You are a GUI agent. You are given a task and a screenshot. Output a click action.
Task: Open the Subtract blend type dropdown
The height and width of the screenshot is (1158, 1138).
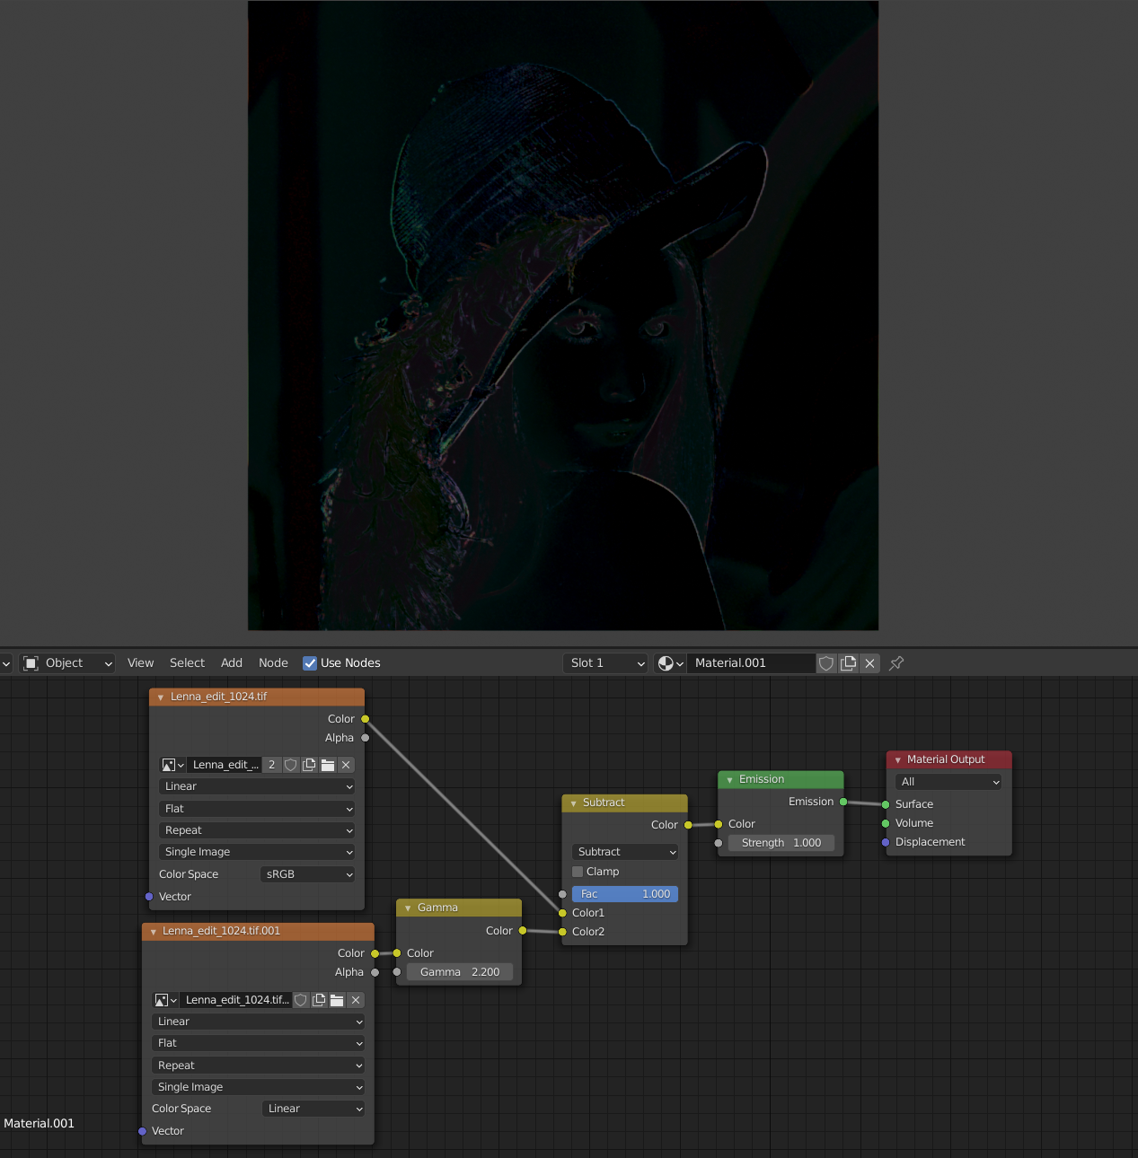point(625,852)
